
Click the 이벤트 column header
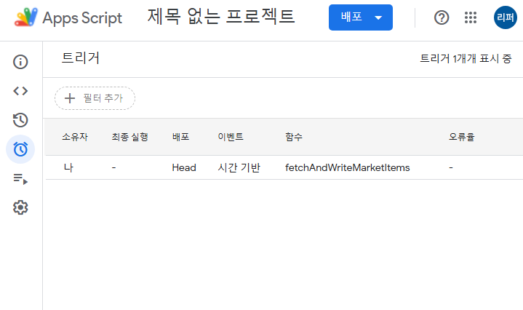tap(231, 137)
